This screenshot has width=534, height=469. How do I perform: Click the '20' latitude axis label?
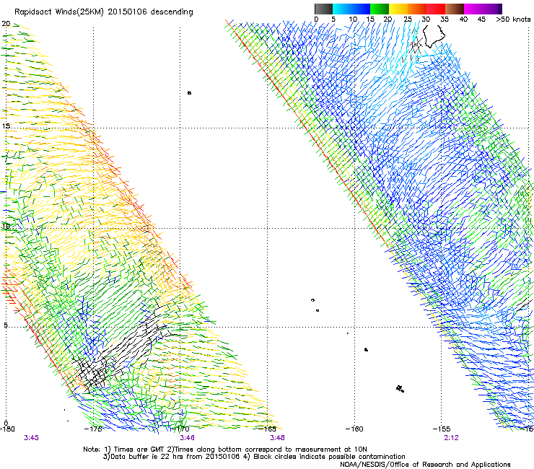[6, 24]
